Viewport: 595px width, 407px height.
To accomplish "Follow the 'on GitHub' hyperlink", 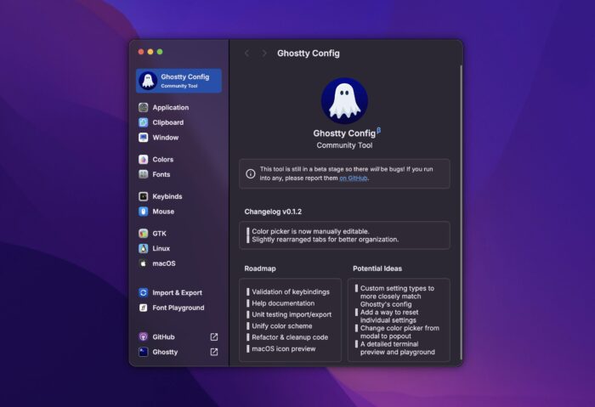I will 354,178.
